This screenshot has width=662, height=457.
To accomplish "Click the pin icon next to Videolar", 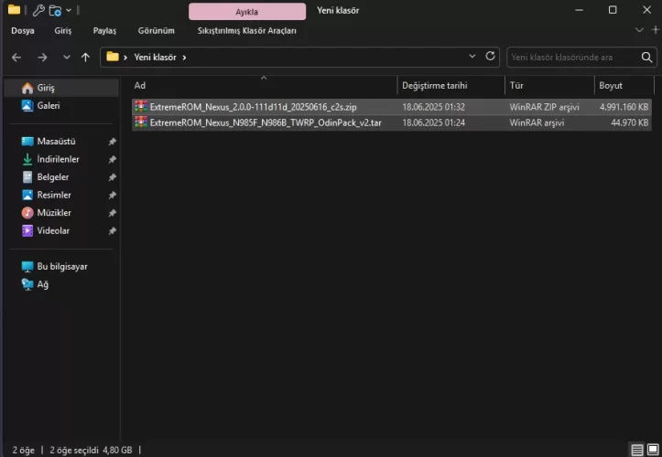I will (x=113, y=231).
